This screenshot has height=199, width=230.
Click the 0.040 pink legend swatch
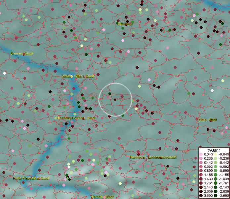pos(201,154)
